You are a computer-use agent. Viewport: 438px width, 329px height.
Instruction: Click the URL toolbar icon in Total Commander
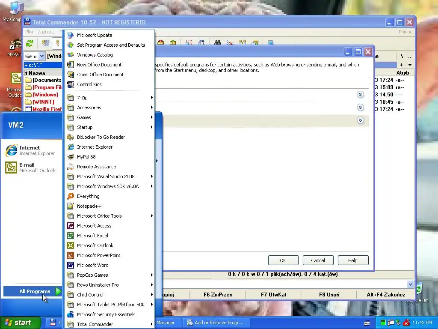click(x=201, y=42)
